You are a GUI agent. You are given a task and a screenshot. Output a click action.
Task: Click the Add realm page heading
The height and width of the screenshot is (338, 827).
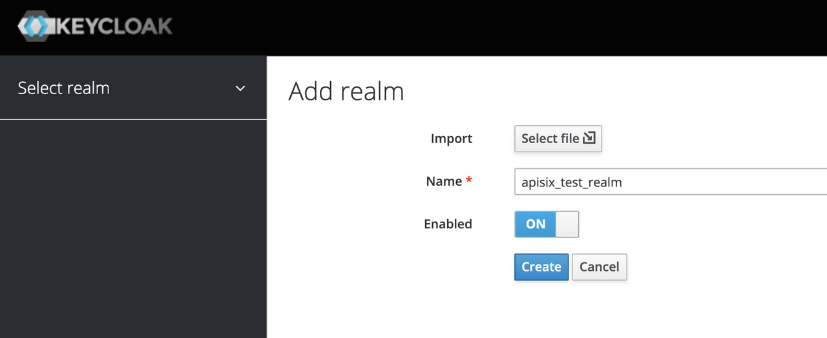(x=346, y=91)
